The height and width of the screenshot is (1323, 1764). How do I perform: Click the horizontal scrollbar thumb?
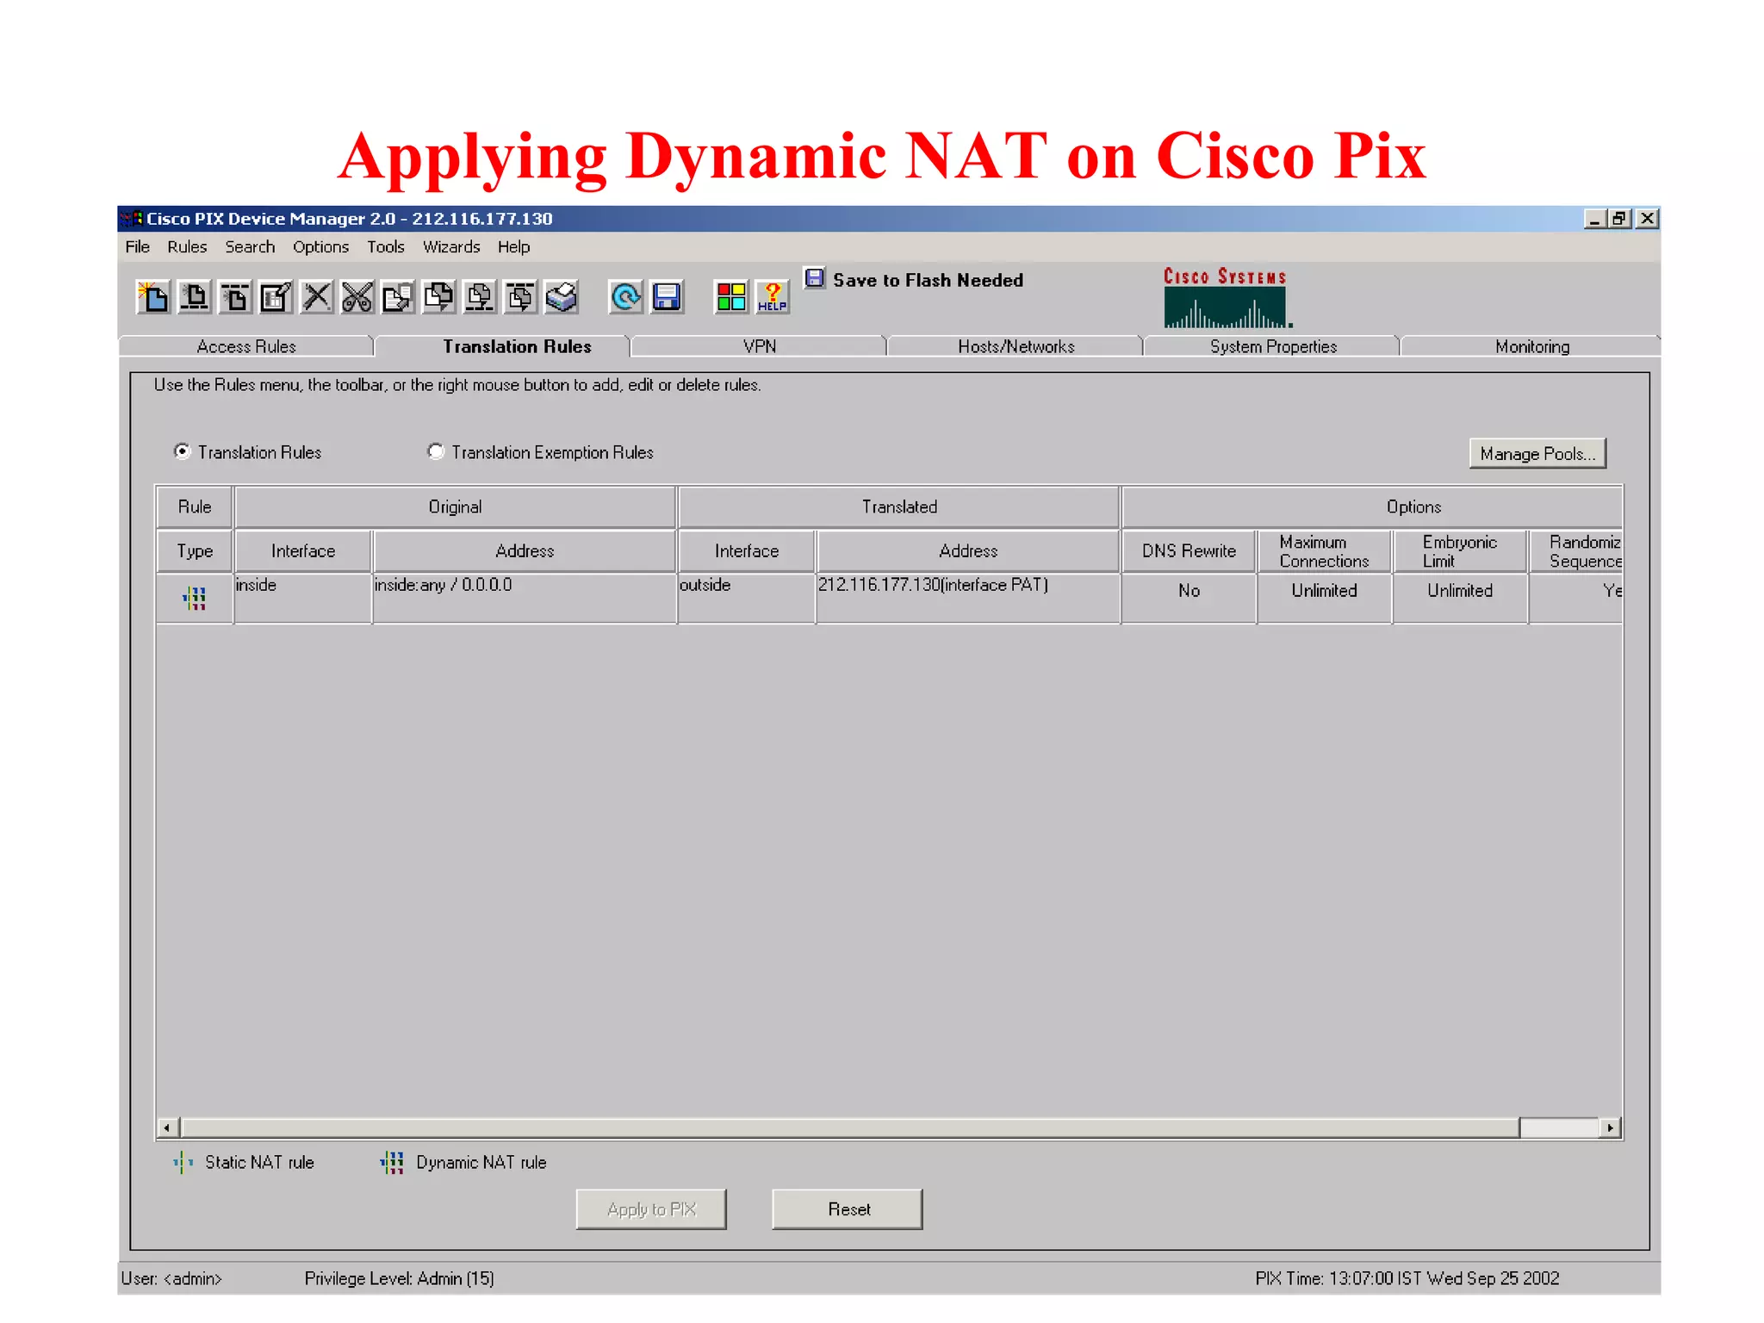click(x=849, y=1127)
